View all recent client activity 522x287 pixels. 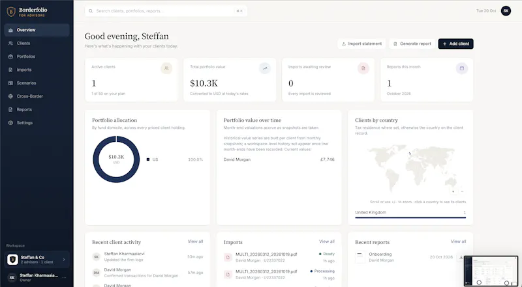tap(195, 241)
